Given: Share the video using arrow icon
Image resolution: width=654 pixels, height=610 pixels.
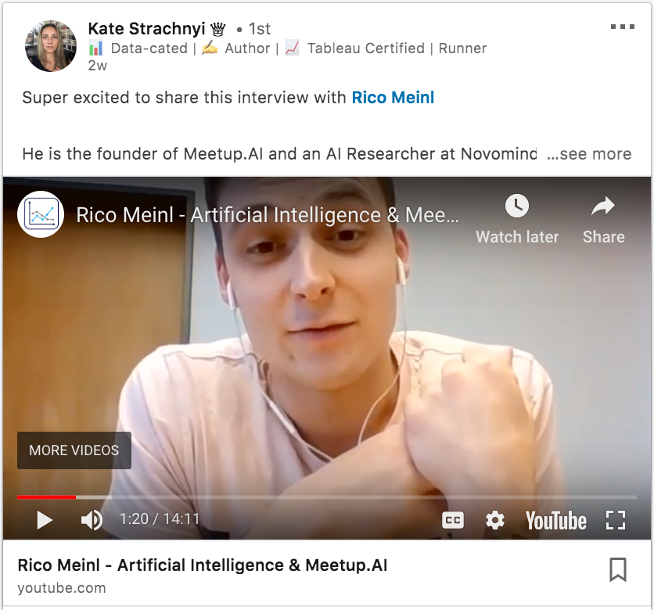Looking at the screenshot, I should (x=603, y=219).
